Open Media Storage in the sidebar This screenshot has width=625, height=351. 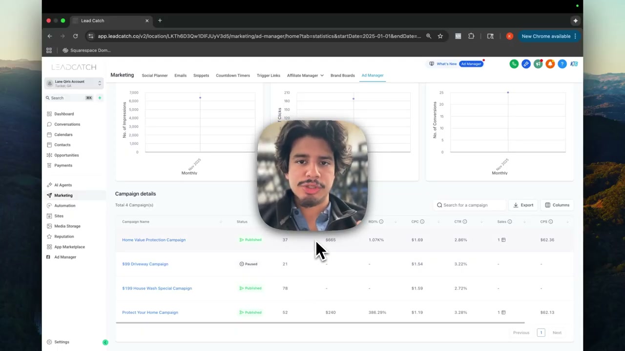click(67, 226)
